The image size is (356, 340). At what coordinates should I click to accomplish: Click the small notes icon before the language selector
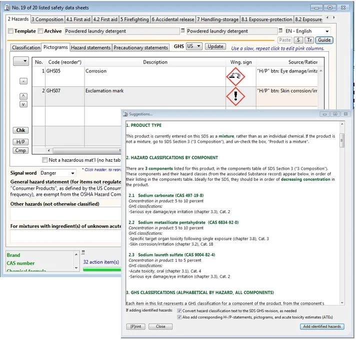point(280,30)
